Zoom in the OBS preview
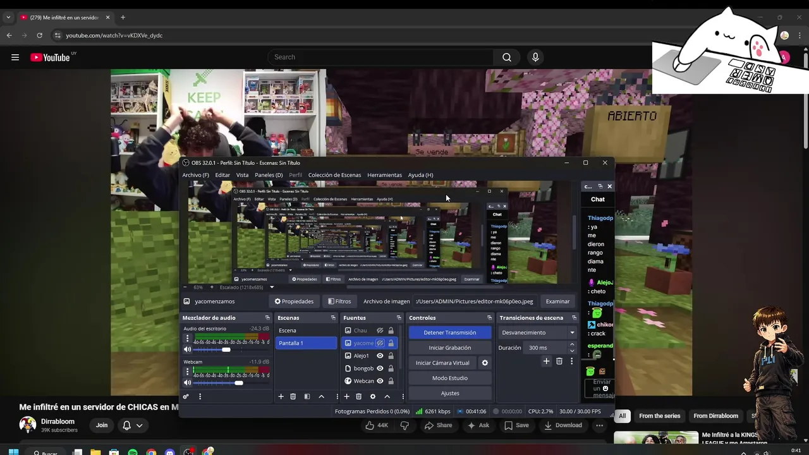The image size is (809, 455). click(x=212, y=287)
